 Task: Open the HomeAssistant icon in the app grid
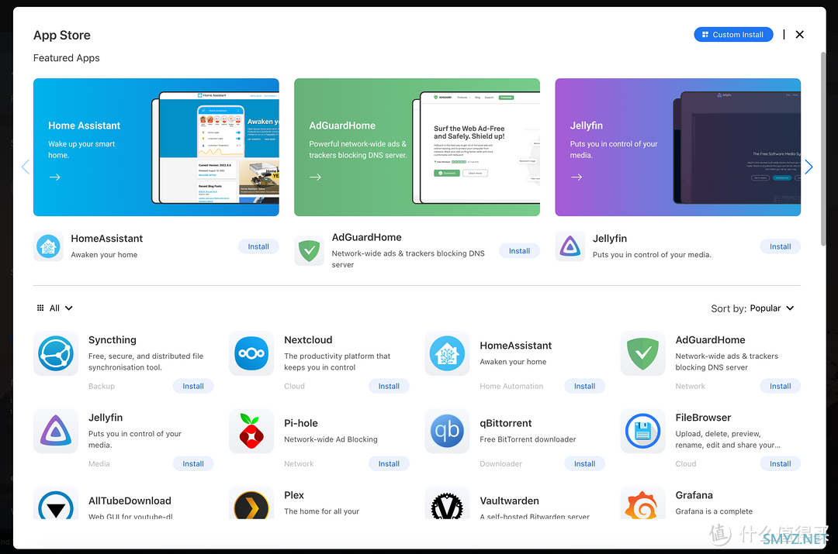(x=447, y=353)
